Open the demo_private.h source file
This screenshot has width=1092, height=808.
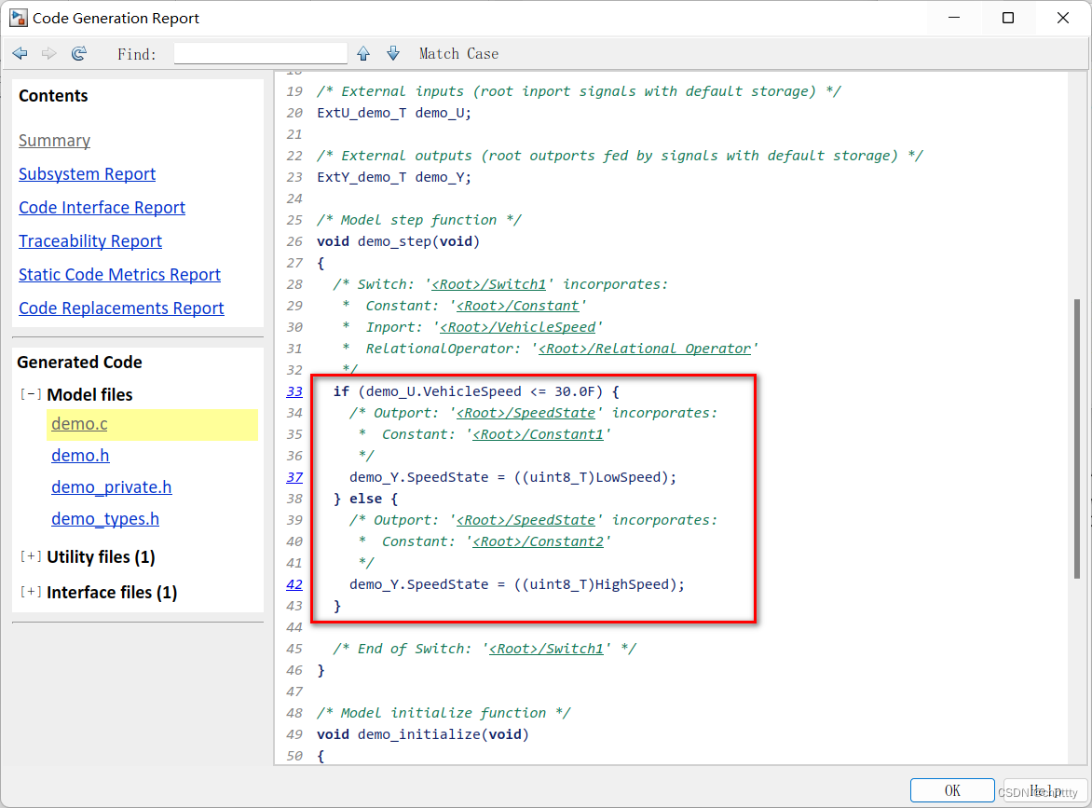pyautogui.click(x=112, y=486)
